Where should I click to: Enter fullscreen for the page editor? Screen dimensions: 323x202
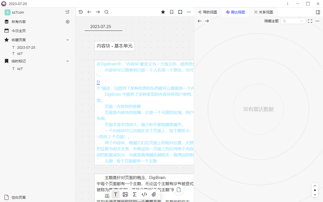[x=180, y=12]
